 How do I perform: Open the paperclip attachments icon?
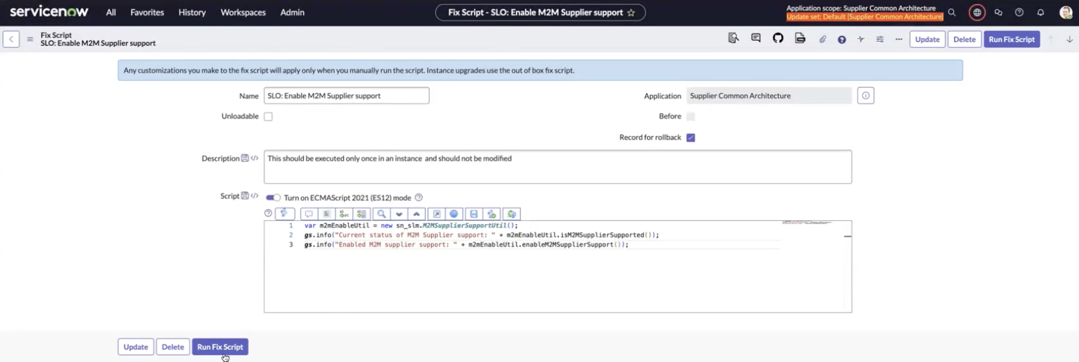click(x=822, y=39)
